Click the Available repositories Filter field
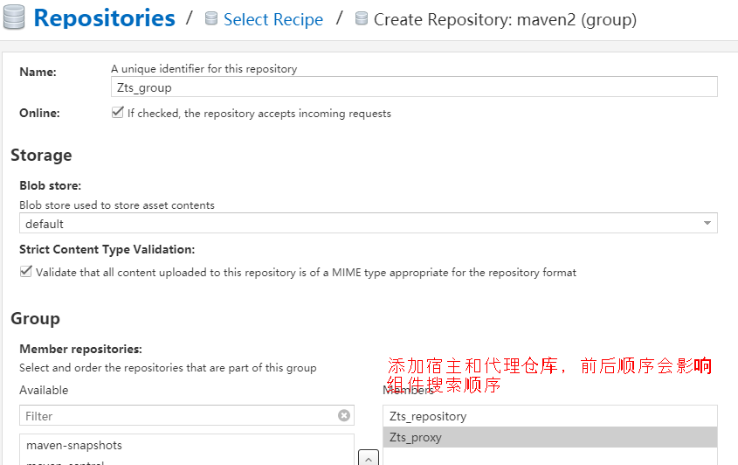The width and height of the screenshot is (738, 465). click(x=187, y=415)
